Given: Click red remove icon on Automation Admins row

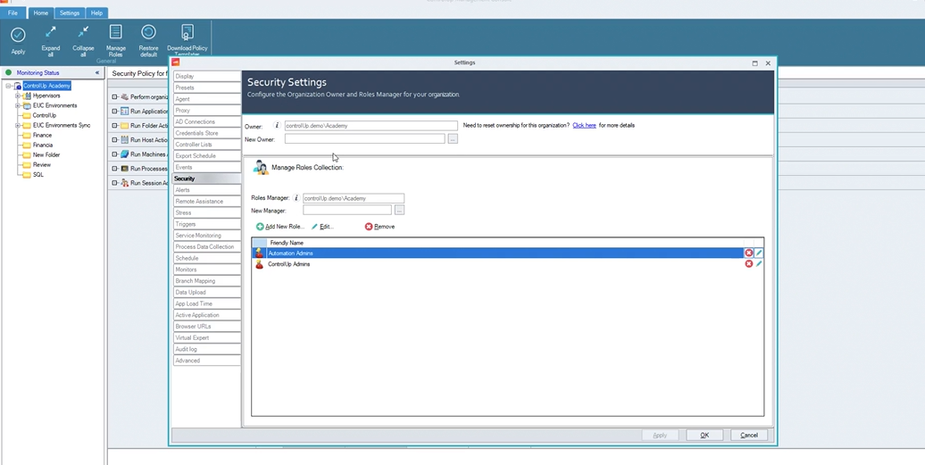Looking at the screenshot, I should point(748,253).
